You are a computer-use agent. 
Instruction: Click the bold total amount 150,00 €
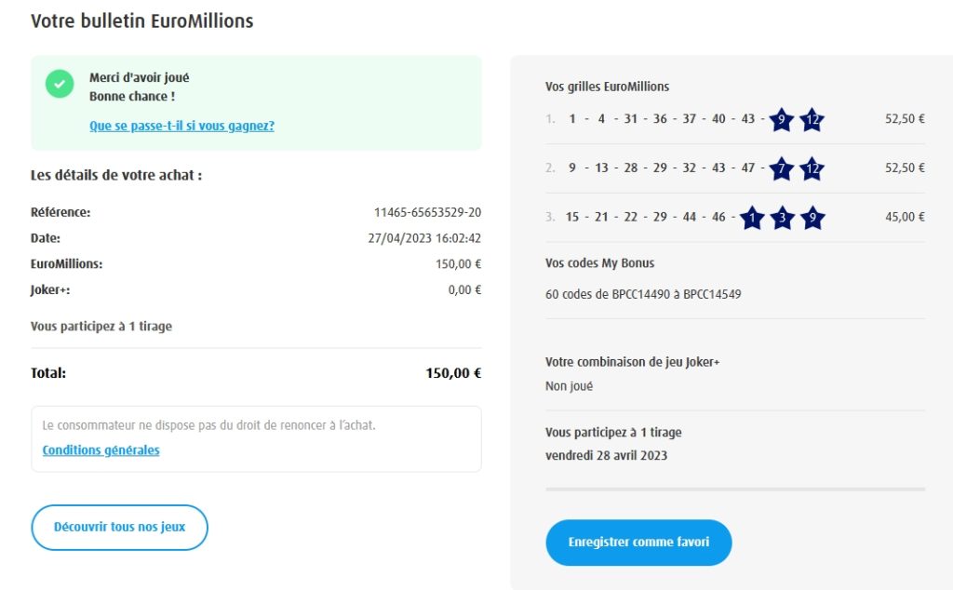(453, 374)
